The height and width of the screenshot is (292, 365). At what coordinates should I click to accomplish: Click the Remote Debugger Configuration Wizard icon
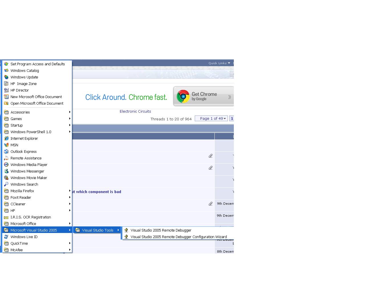(126, 237)
